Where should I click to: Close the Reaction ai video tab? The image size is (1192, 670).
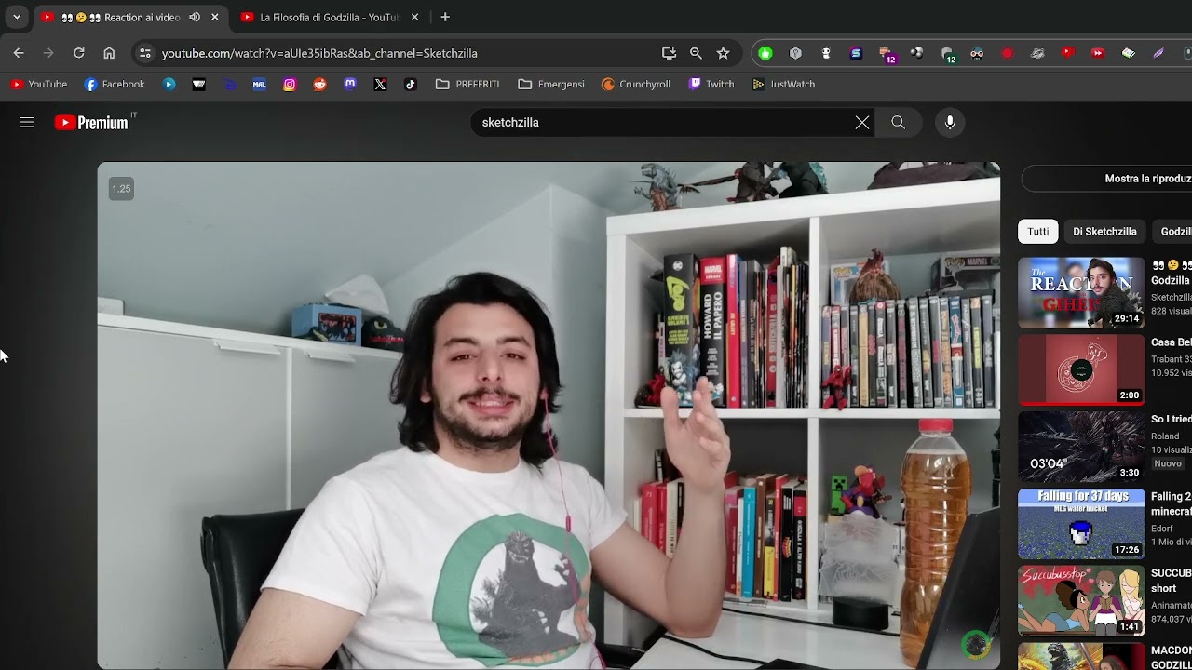pyautogui.click(x=215, y=17)
